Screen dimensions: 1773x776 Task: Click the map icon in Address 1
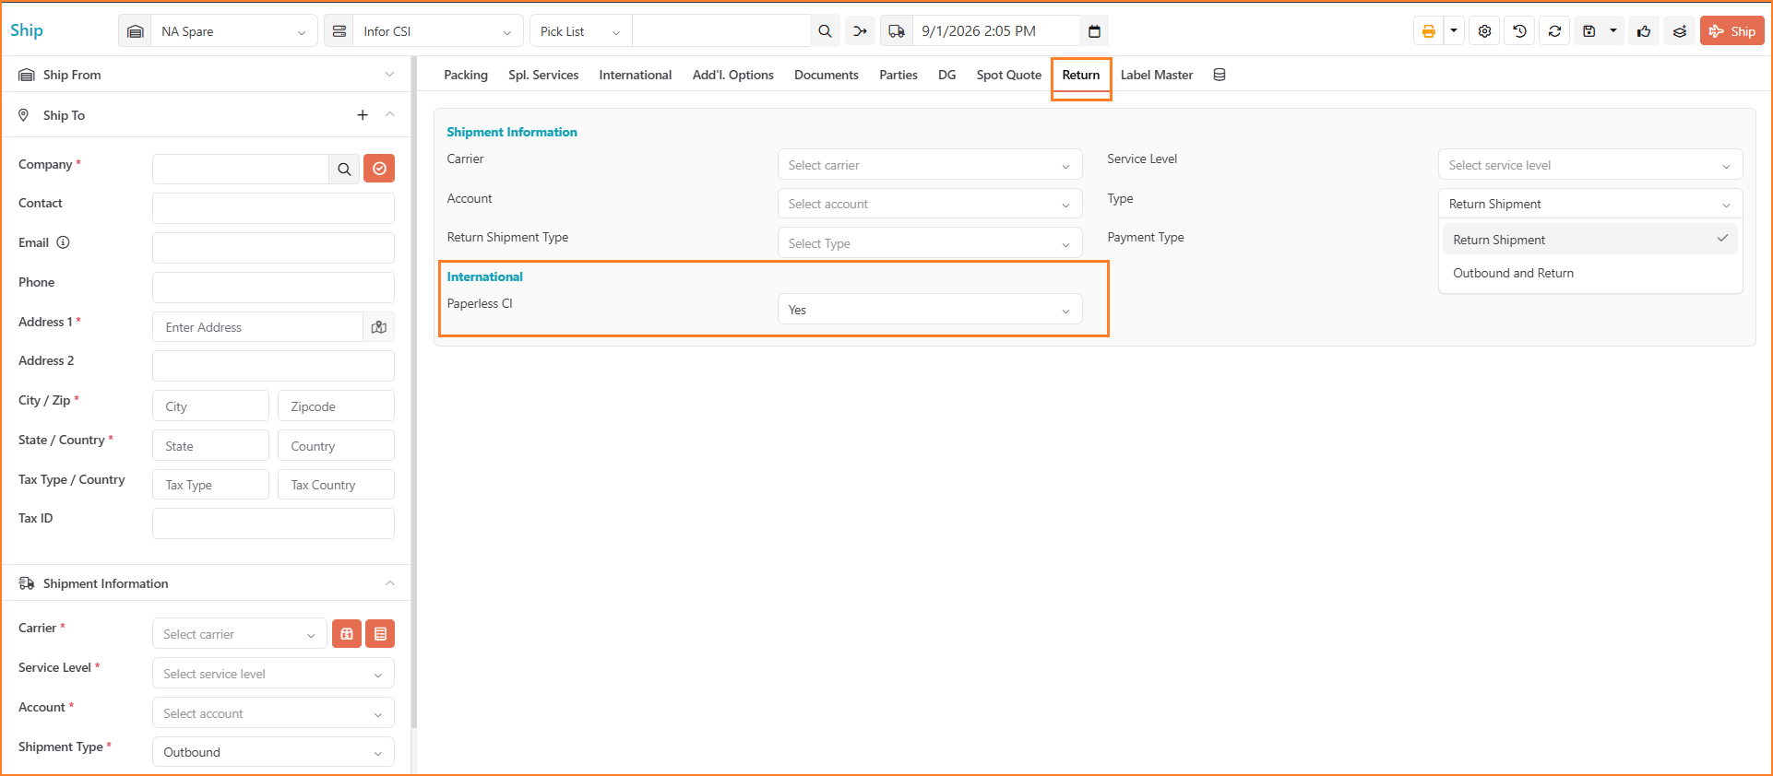(x=378, y=327)
